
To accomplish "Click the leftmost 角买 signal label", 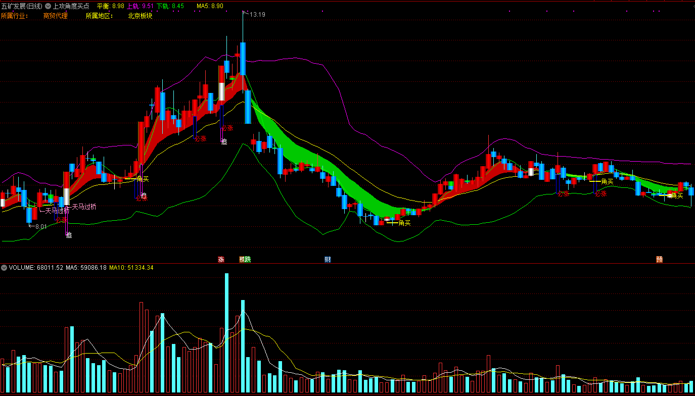I will (x=143, y=179).
